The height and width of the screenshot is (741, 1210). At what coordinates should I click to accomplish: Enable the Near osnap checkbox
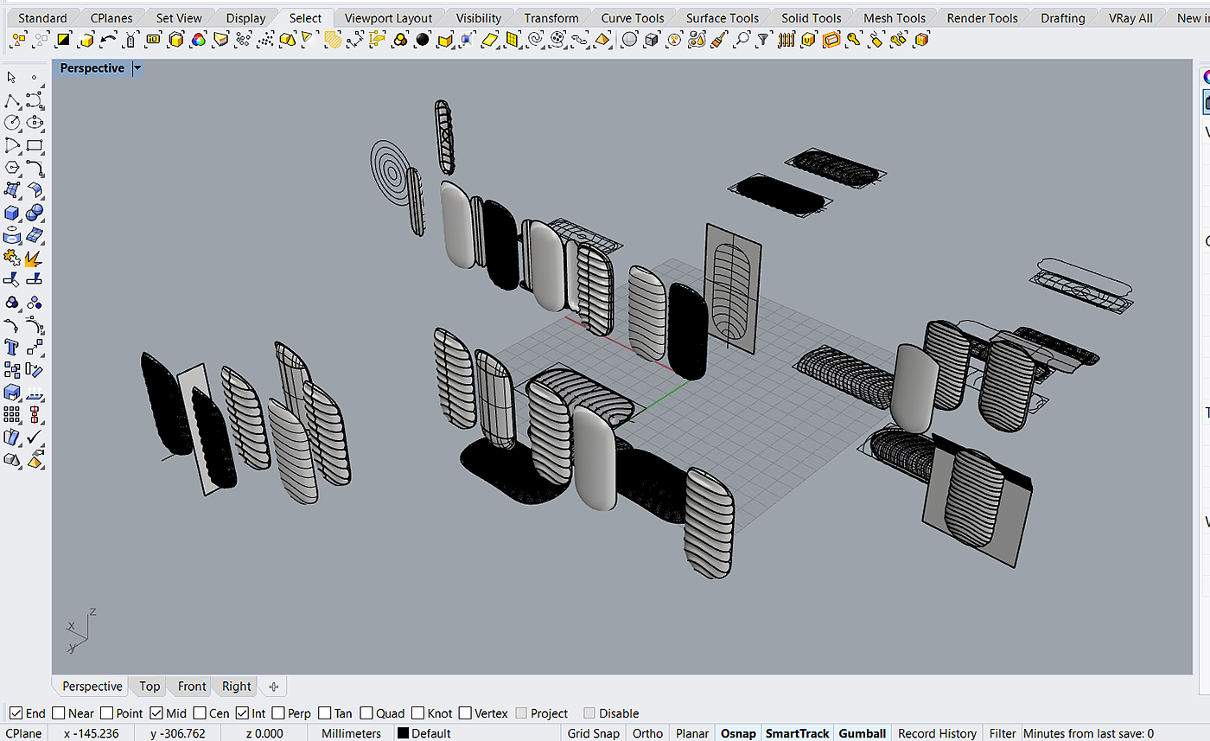[x=59, y=713]
